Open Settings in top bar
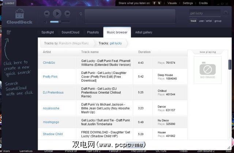This screenshot has width=234, height=153. (188, 3)
